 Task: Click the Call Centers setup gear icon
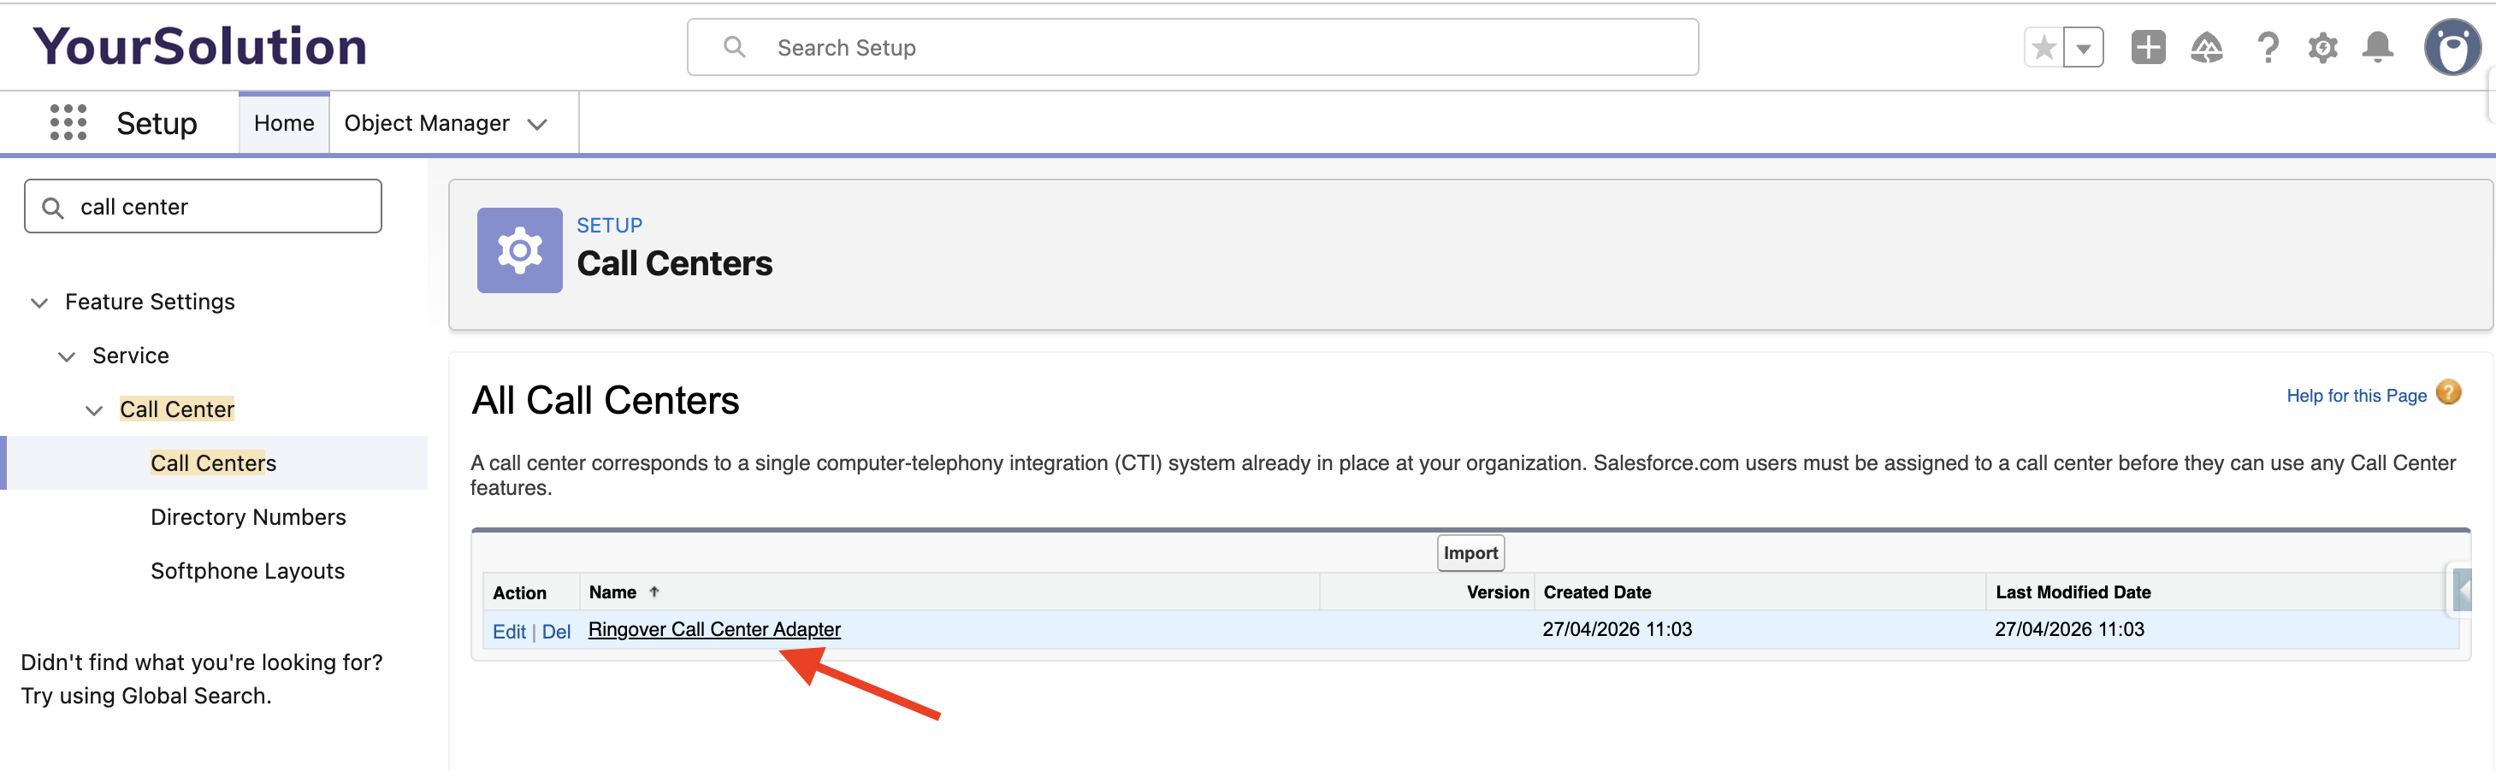point(519,250)
